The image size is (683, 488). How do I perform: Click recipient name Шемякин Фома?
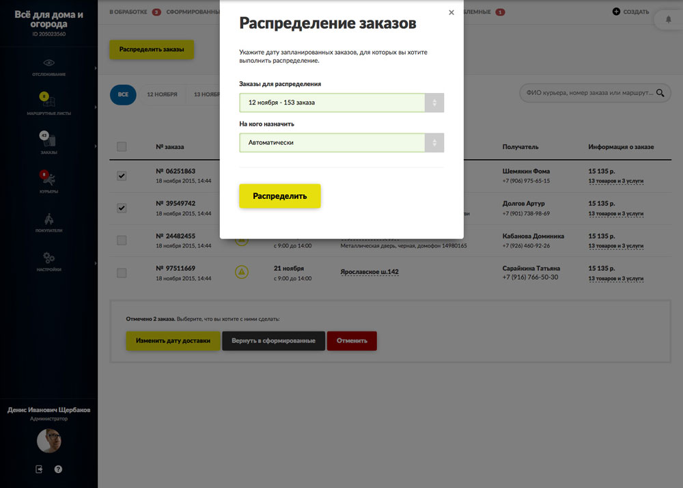[x=526, y=172]
